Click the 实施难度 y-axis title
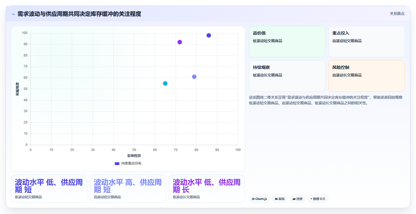This screenshot has height=214, width=416. click(17, 89)
